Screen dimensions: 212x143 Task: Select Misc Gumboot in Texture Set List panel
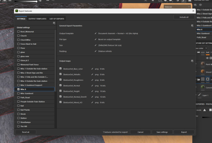pos(204,33)
